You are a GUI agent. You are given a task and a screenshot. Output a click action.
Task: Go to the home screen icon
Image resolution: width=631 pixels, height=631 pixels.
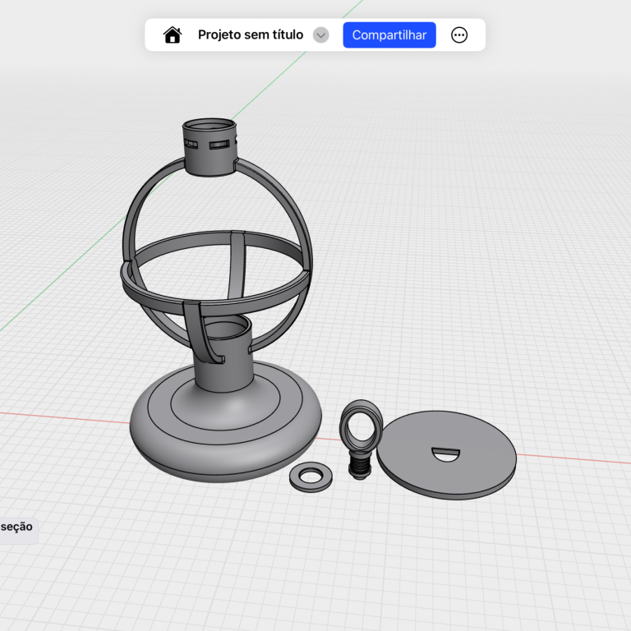(x=173, y=35)
